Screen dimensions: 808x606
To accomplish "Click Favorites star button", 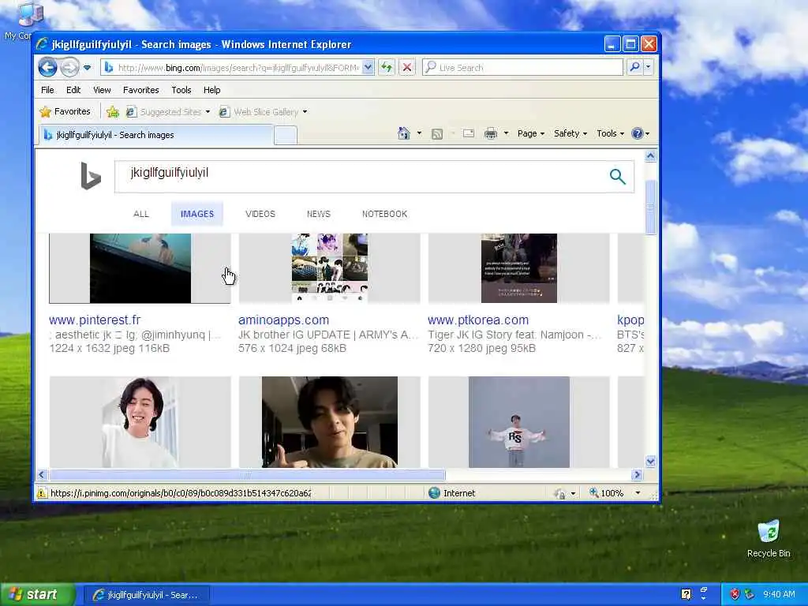I will pyautogui.click(x=65, y=111).
